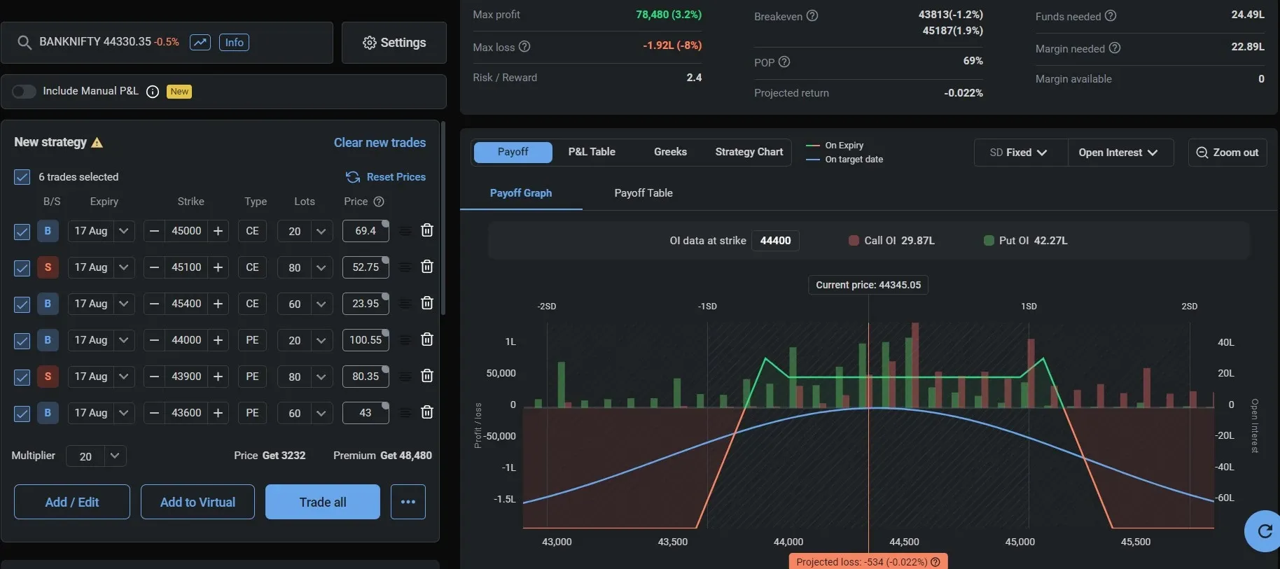Uncheck the 43600 PE trade checkbox

[22, 414]
